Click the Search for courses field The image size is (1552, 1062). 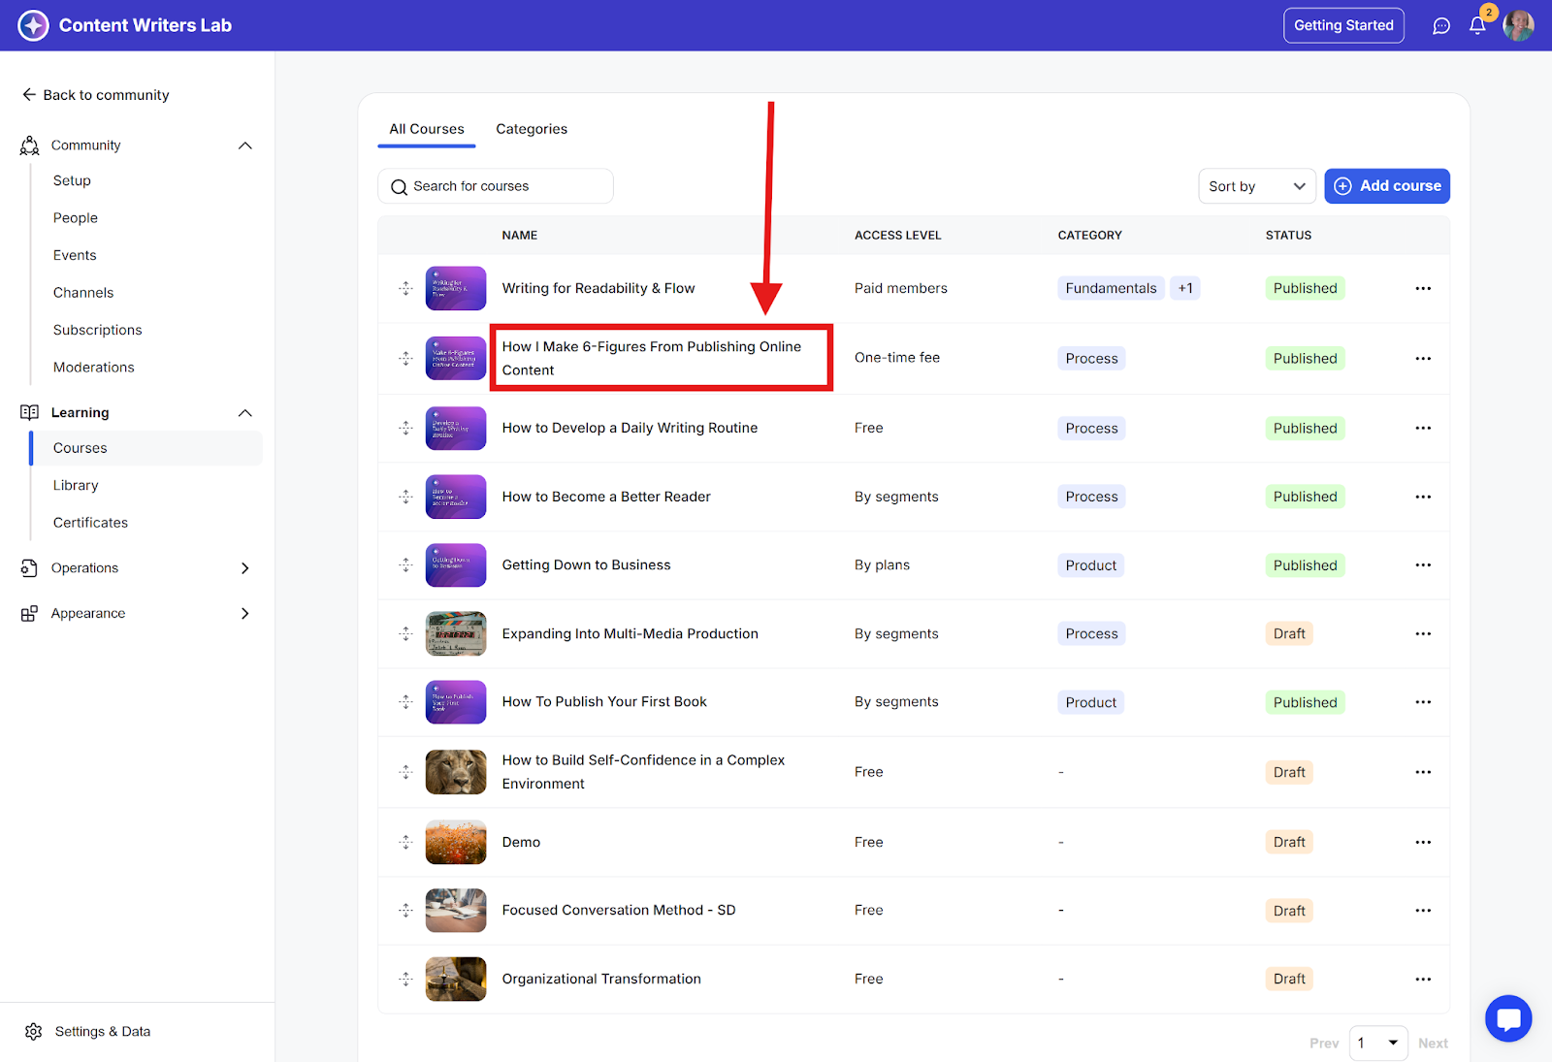point(496,186)
